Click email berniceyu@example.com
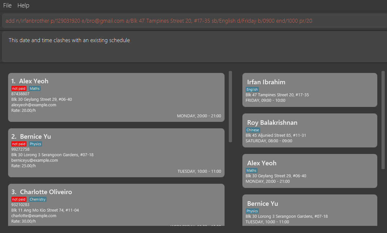Image resolution: width=387 pixels, height=233 pixels. tap(35, 160)
